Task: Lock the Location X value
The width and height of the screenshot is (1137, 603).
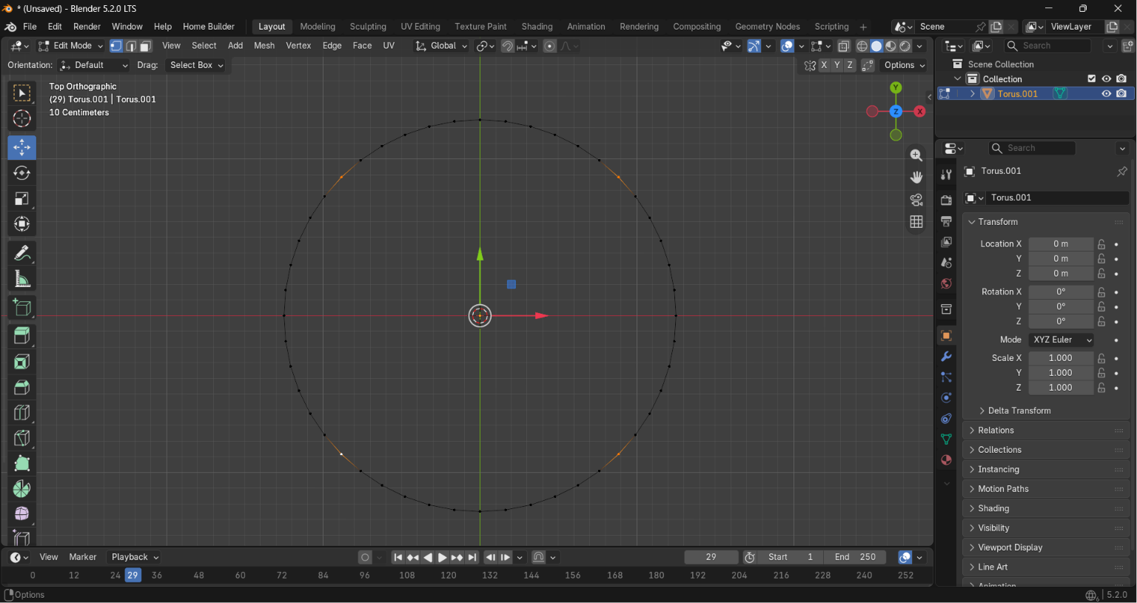Action: (1101, 244)
